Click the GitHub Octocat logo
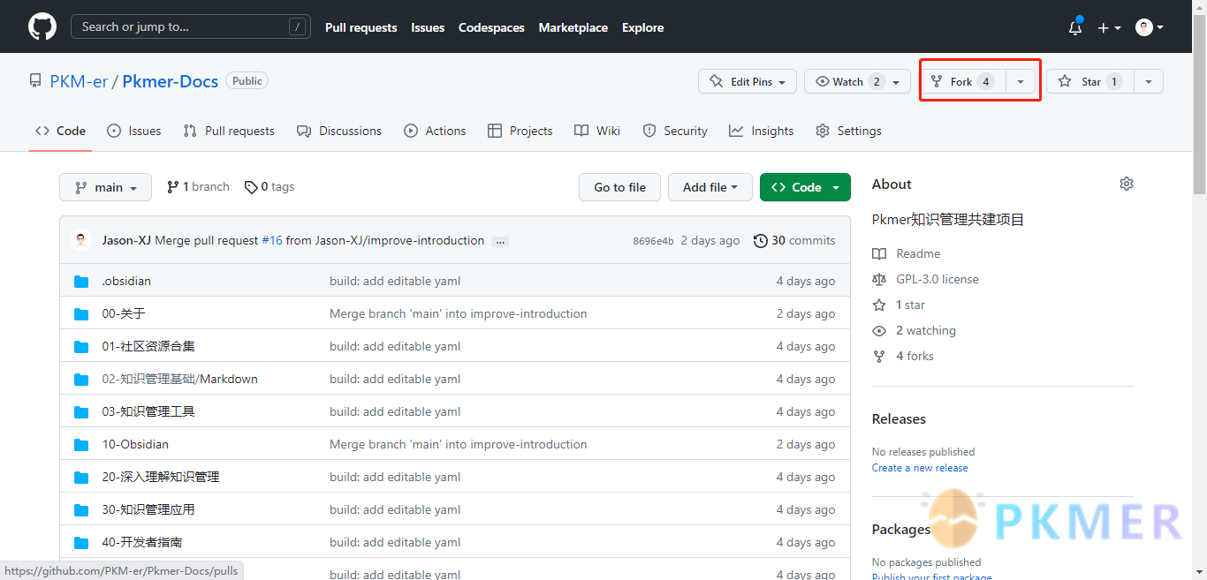The image size is (1207, 580). click(42, 27)
